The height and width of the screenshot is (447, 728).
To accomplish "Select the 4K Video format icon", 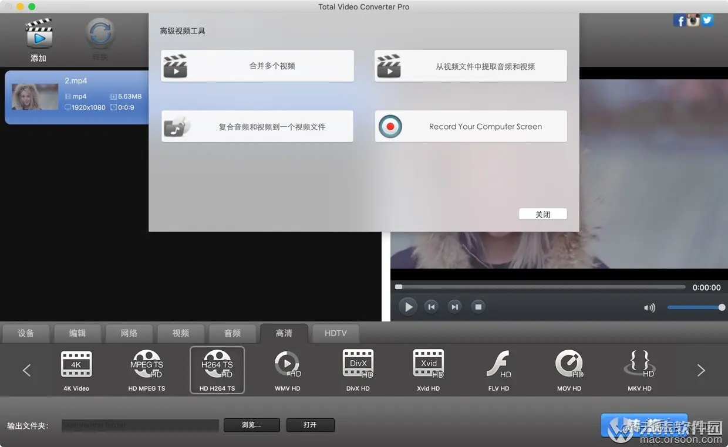I will [x=76, y=364].
